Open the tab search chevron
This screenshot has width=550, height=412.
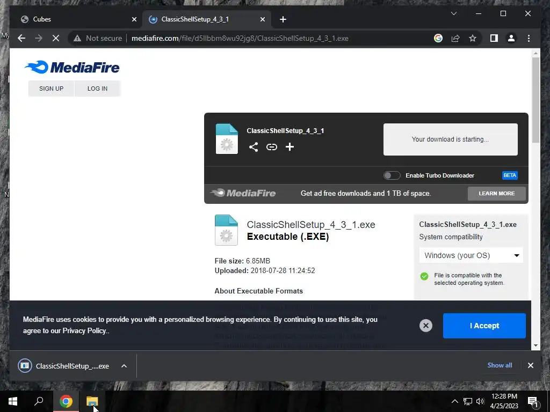click(x=453, y=13)
